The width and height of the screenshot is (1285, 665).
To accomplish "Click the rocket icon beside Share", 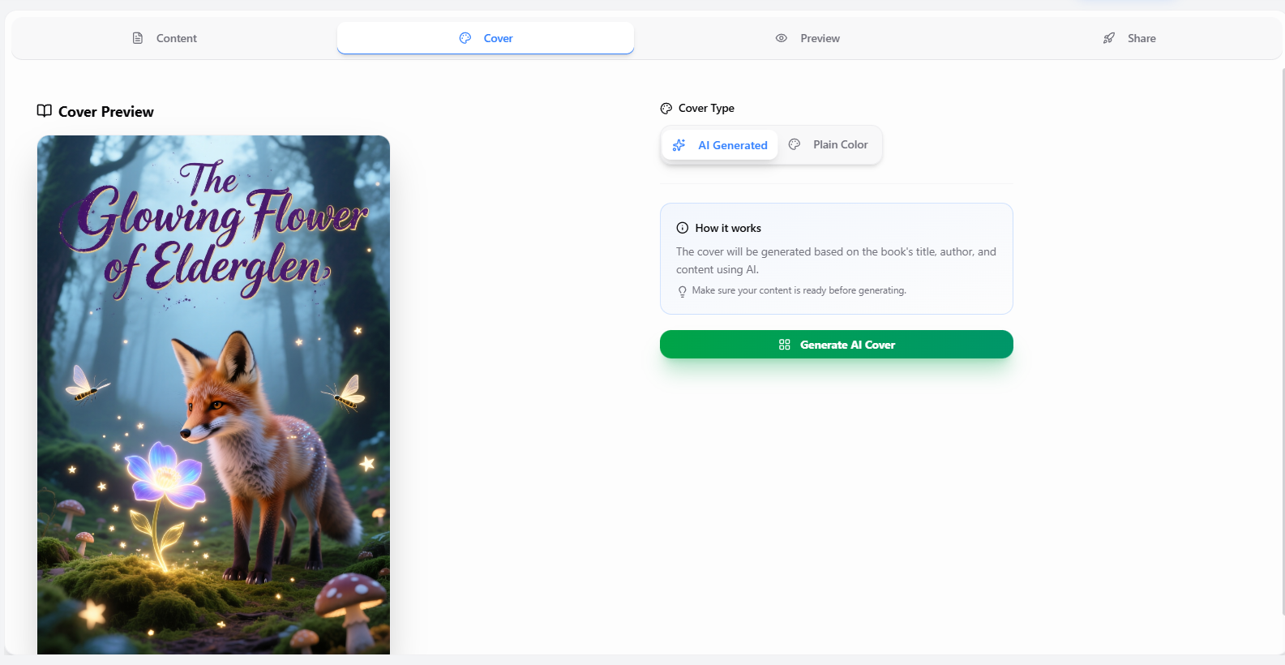I will [x=1109, y=38].
